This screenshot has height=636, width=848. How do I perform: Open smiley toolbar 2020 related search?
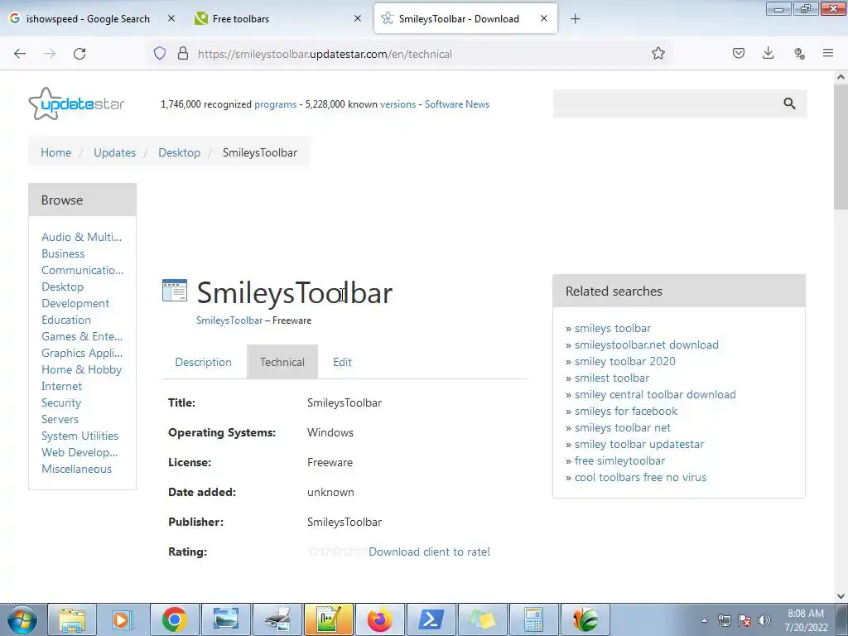coord(624,361)
